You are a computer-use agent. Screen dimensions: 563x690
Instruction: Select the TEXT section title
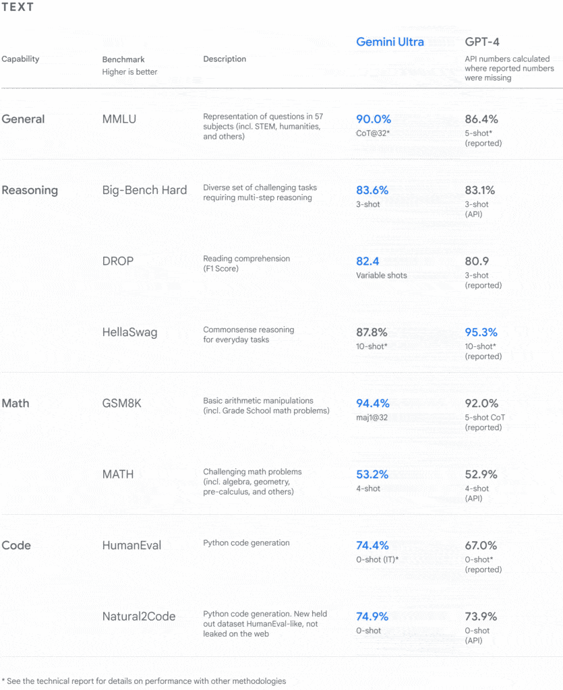18,8
